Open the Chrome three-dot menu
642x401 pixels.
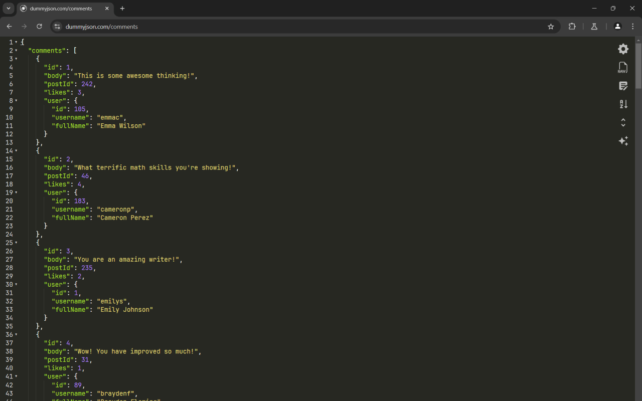tap(632, 27)
